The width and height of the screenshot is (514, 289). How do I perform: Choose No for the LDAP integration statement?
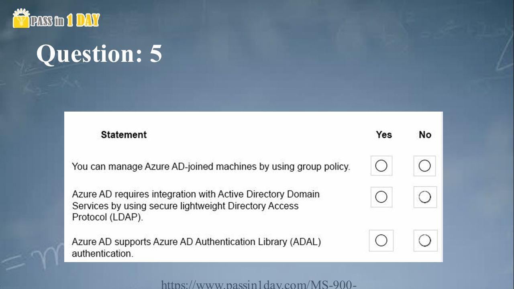[x=424, y=197]
